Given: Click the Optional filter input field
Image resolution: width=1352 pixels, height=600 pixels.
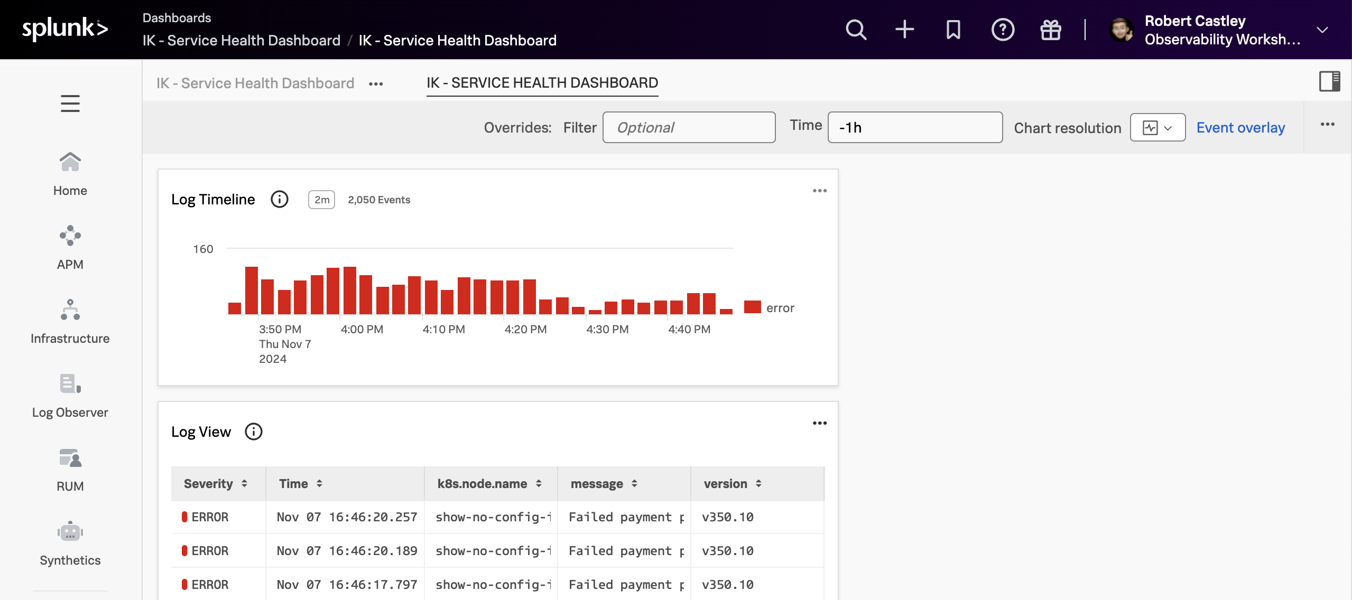Looking at the screenshot, I should (x=688, y=127).
